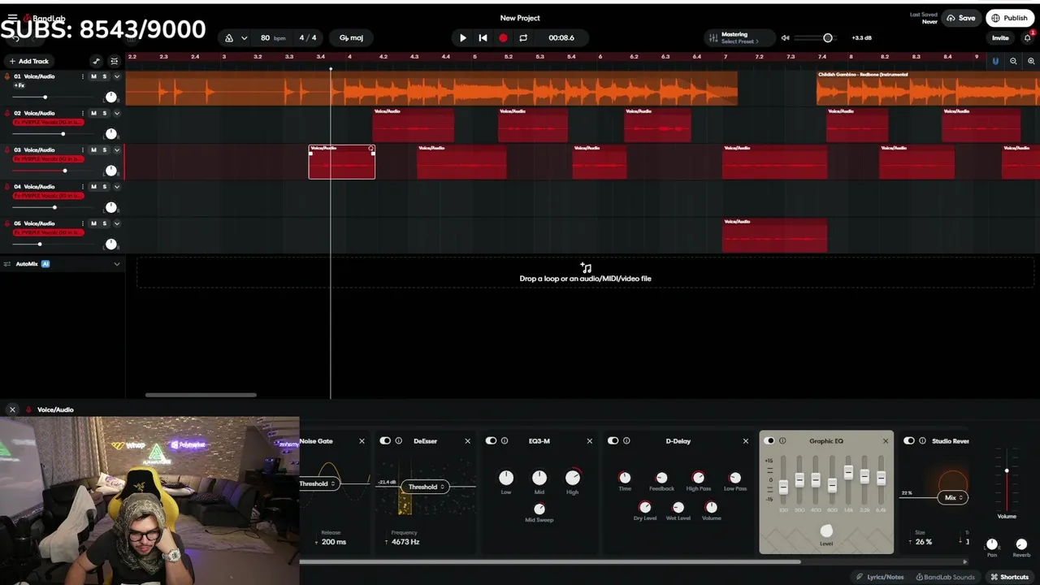Remove the DeEsser effect

click(x=467, y=441)
